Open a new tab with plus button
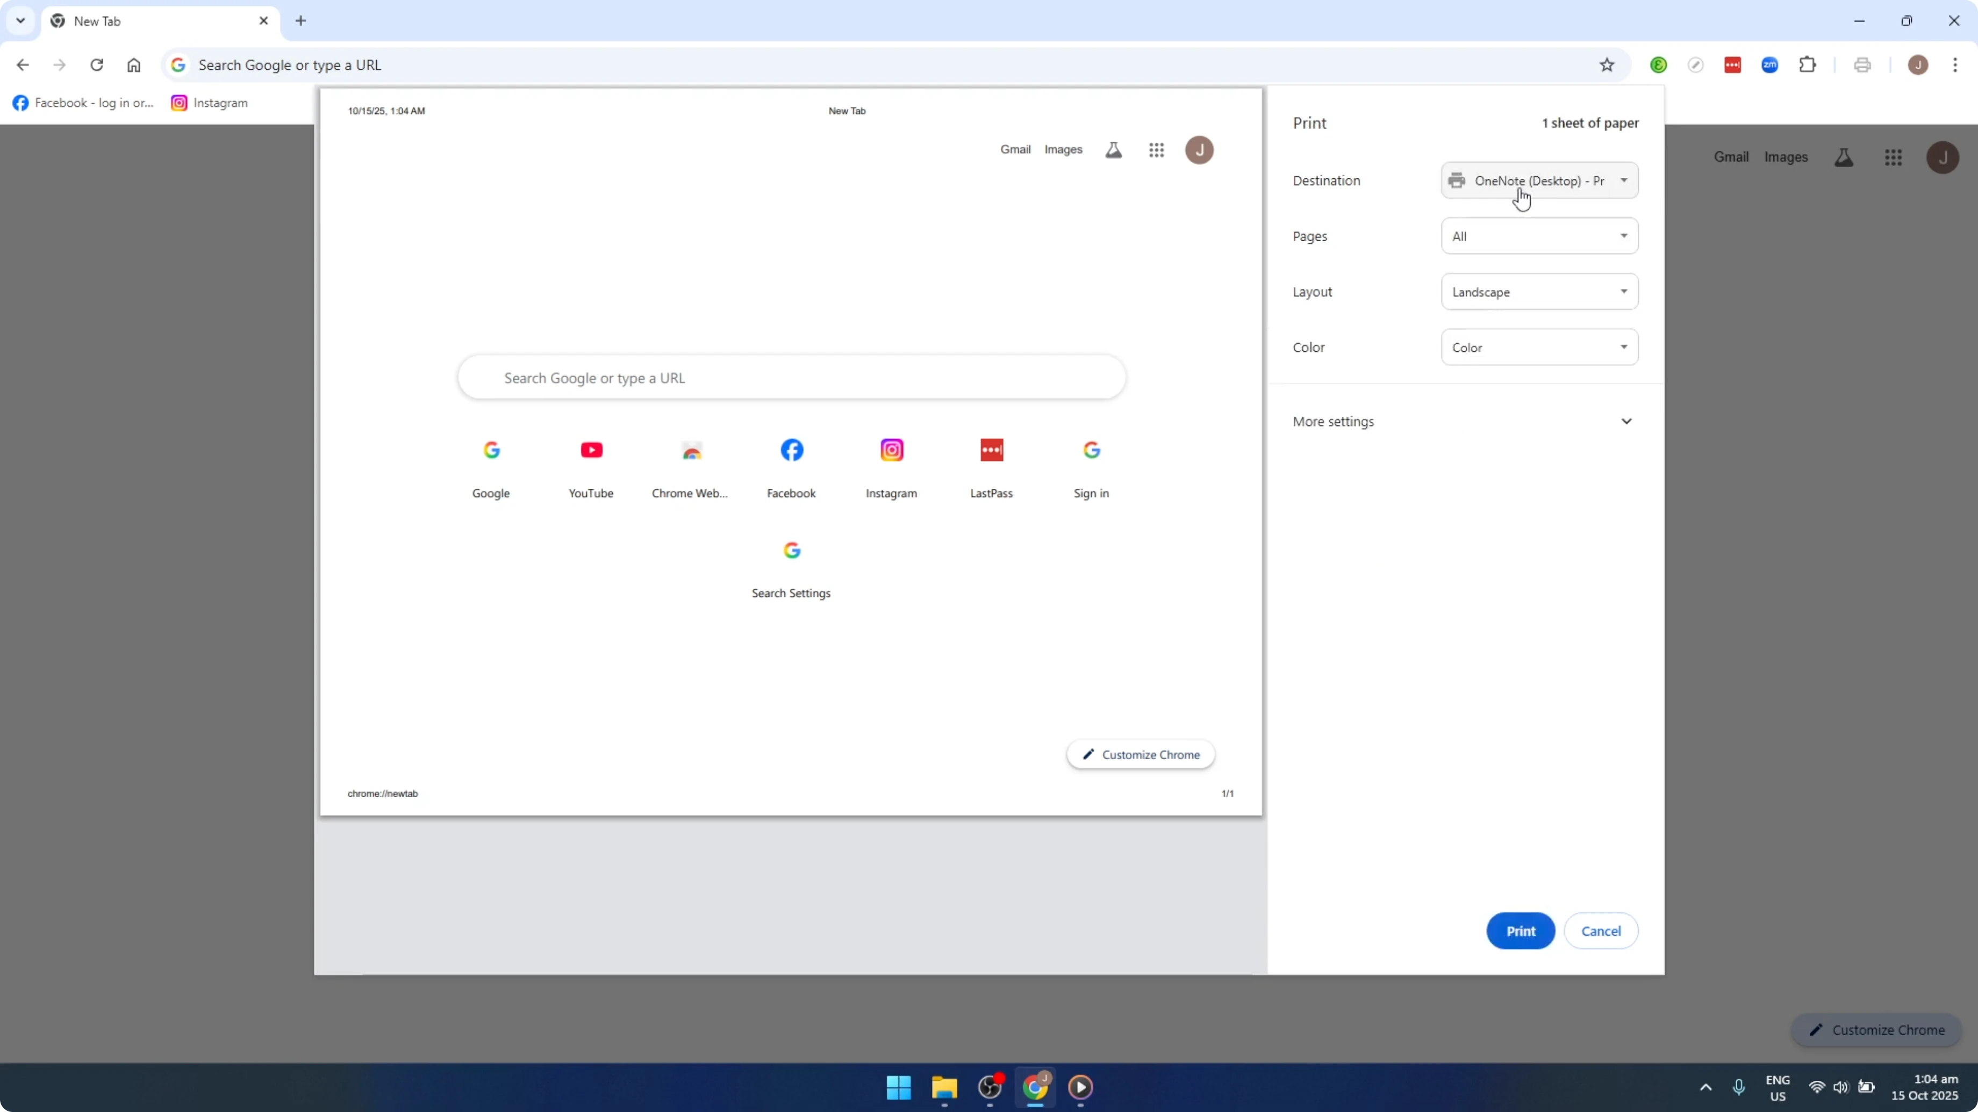 [301, 21]
